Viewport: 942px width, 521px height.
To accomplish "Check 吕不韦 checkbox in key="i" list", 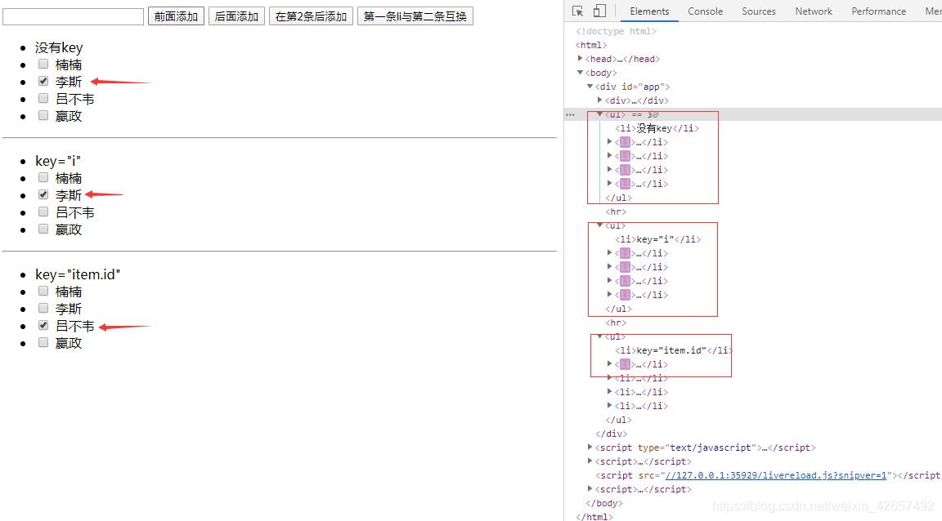I will point(43,212).
